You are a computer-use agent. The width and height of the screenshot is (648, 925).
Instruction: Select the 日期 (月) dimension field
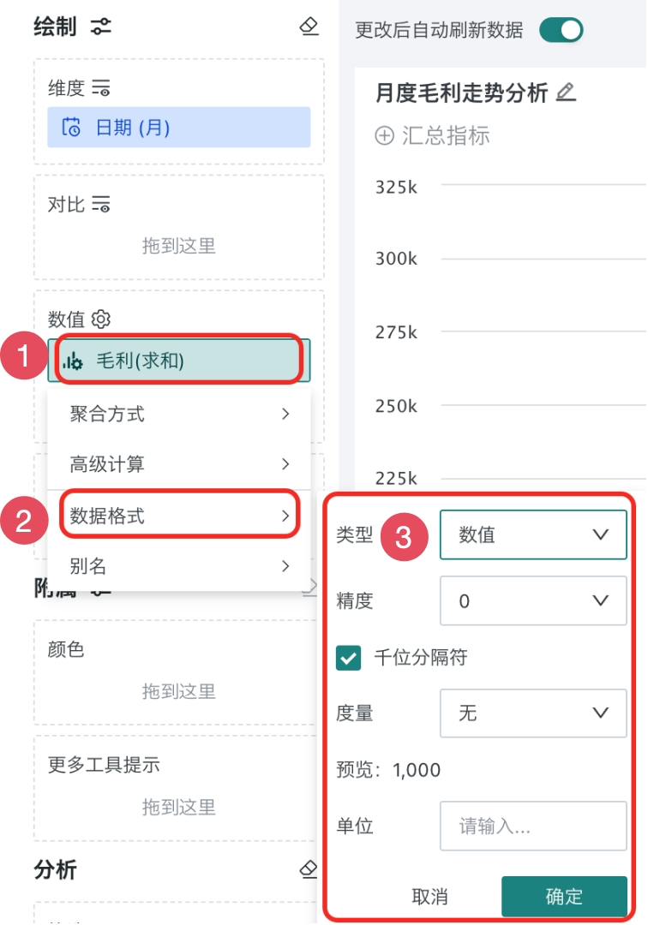(179, 127)
